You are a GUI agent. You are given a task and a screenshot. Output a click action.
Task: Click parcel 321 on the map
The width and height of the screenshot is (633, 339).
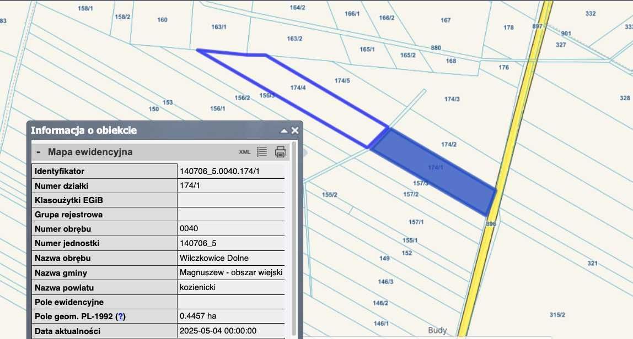pyautogui.click(x=592, y=263)
